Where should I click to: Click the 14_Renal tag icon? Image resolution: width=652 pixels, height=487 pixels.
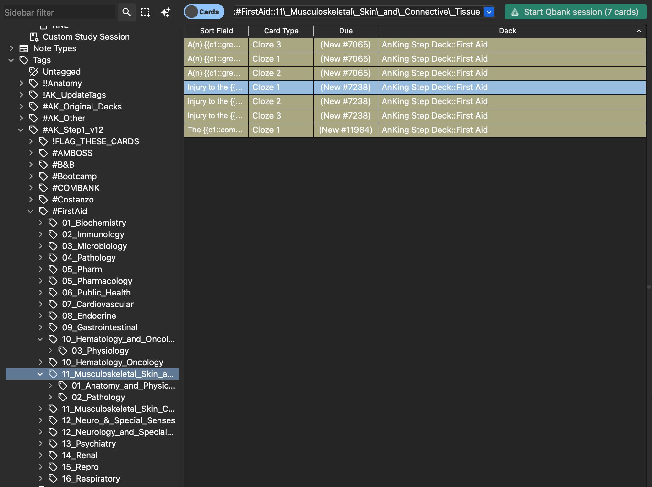[53, 455]
